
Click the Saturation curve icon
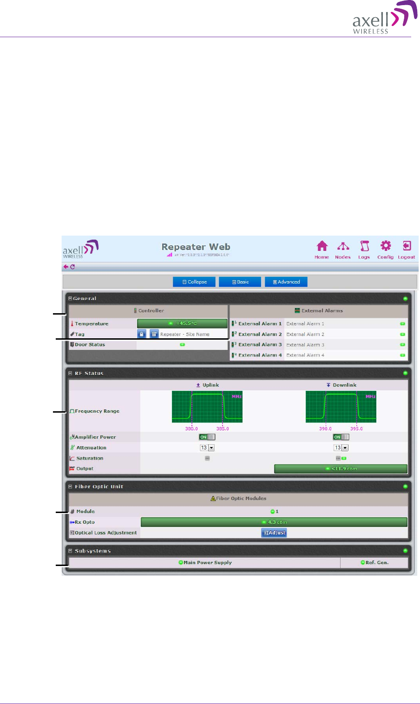pos(72,458)
